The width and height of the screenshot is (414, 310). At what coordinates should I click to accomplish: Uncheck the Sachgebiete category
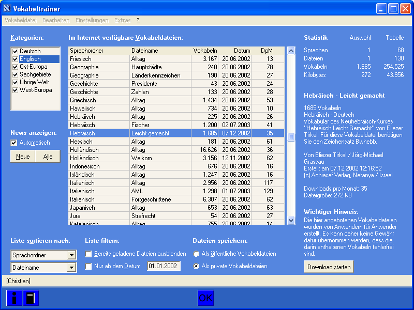tap(16, 74)
